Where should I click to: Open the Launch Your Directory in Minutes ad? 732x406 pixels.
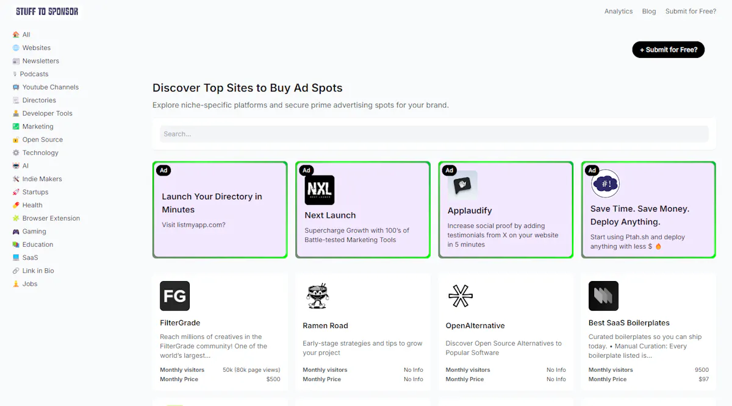(212, 203)
